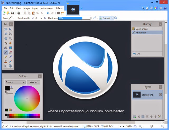169x130 pixels.
Task: Select the Ellipse Select tool
Action: click(x=6, y=39)
